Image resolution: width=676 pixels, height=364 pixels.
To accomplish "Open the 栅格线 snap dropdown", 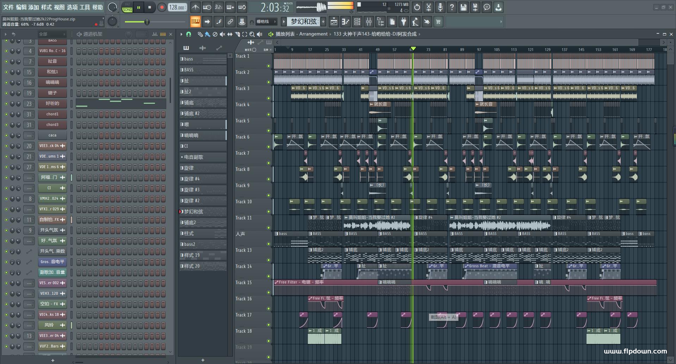I will coord(266,22).
